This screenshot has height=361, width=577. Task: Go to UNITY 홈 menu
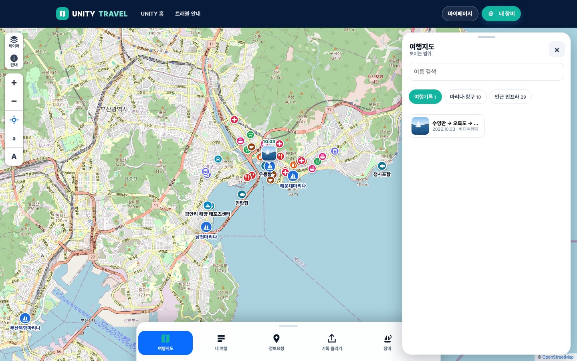pos(152,14)
